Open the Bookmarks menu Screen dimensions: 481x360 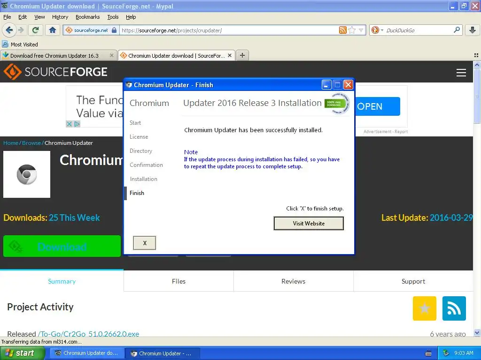point(87,17)
